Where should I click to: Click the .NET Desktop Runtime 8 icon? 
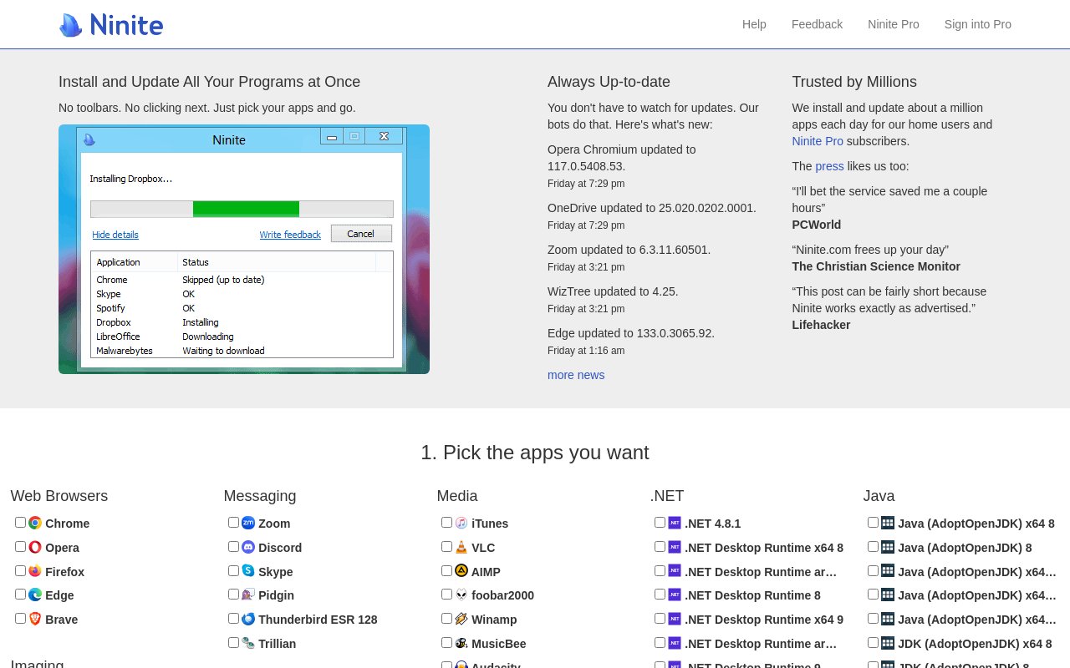(x=675, y=595)
